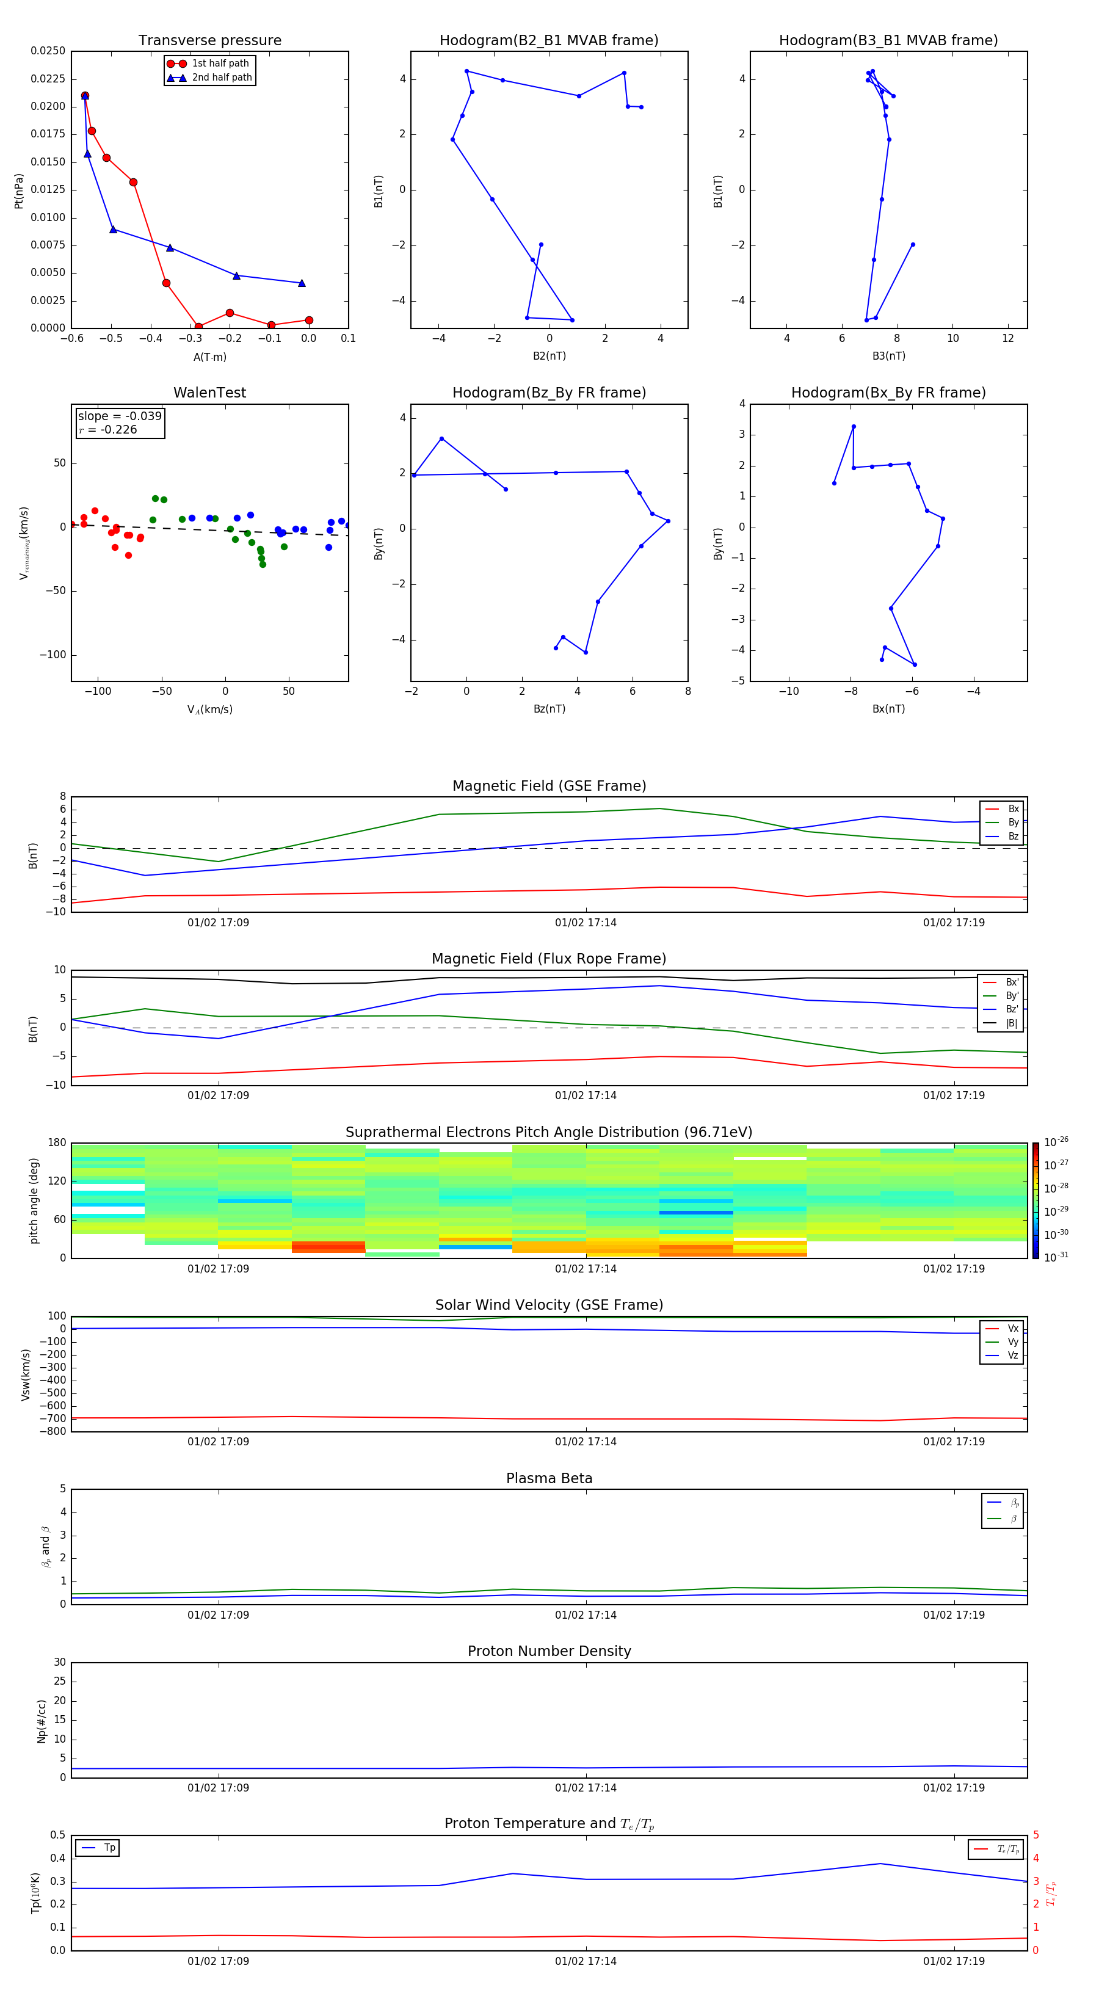This screenshot has width=1099, height=2015.
Task: Click the "Transverse pressure" plot title
Action: pos(209,41)
